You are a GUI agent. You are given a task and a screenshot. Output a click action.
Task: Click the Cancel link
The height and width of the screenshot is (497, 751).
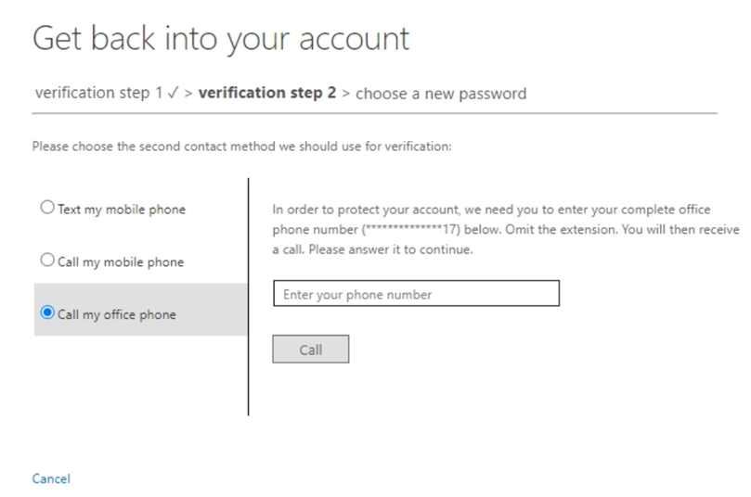(51, 478)
